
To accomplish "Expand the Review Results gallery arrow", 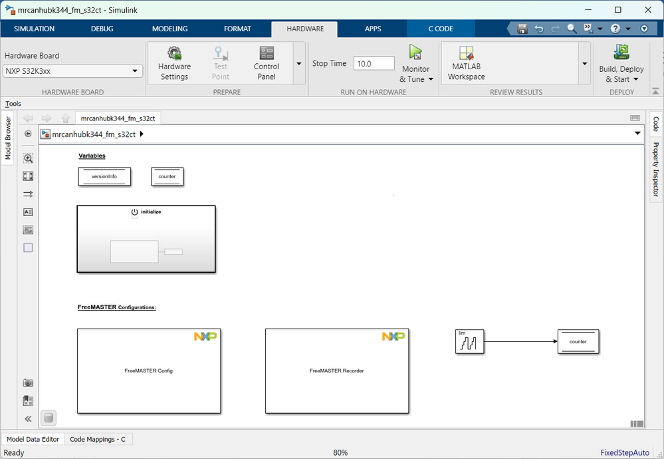I will click(x=585, y=64).
